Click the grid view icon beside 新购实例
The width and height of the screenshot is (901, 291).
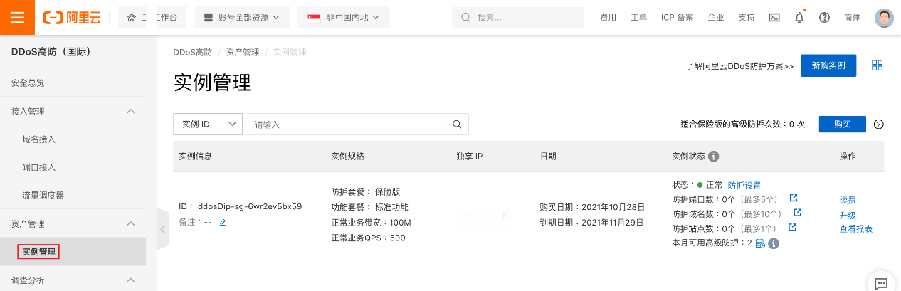tap(877, 65)
